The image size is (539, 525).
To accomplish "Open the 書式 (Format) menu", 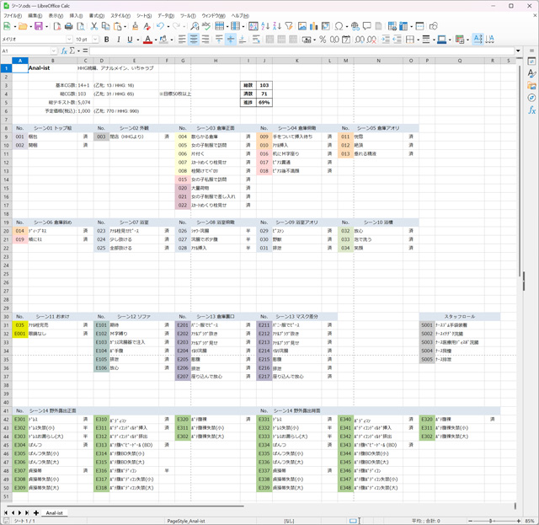I will [96, 16].
